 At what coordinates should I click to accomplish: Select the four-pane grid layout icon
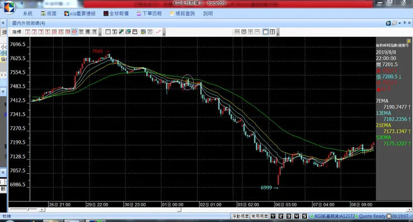click(x=272, y=32)
